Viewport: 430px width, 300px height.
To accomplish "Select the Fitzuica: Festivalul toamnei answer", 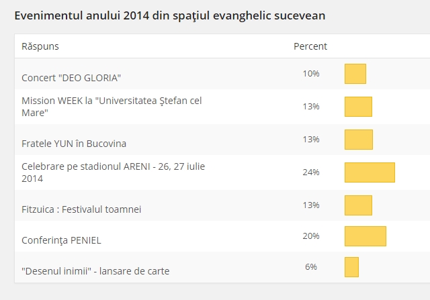I will point(81,209).
